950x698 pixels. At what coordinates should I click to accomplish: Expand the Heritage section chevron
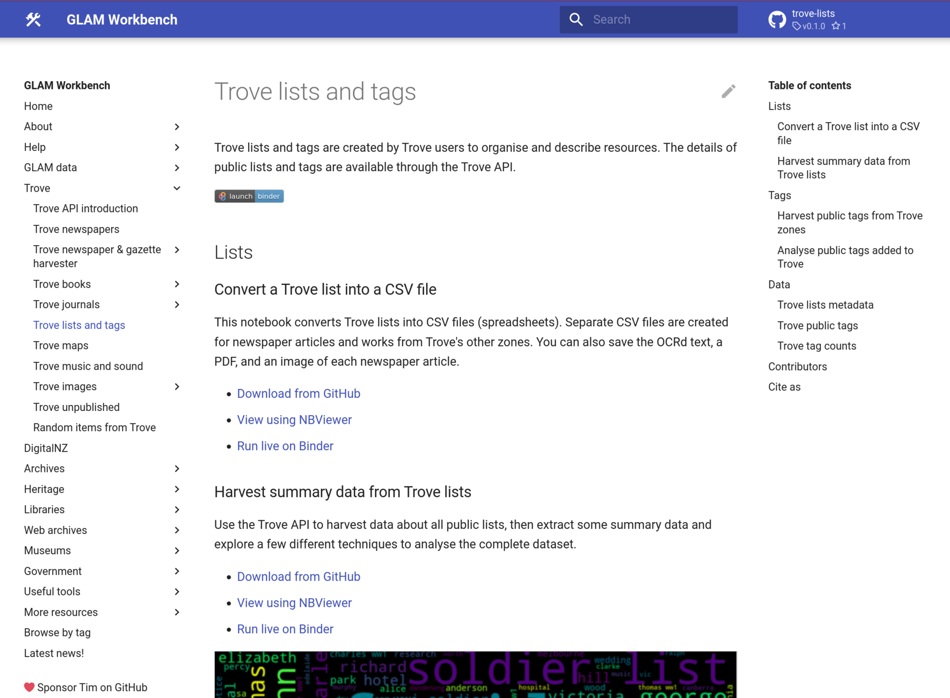[177, 489]
